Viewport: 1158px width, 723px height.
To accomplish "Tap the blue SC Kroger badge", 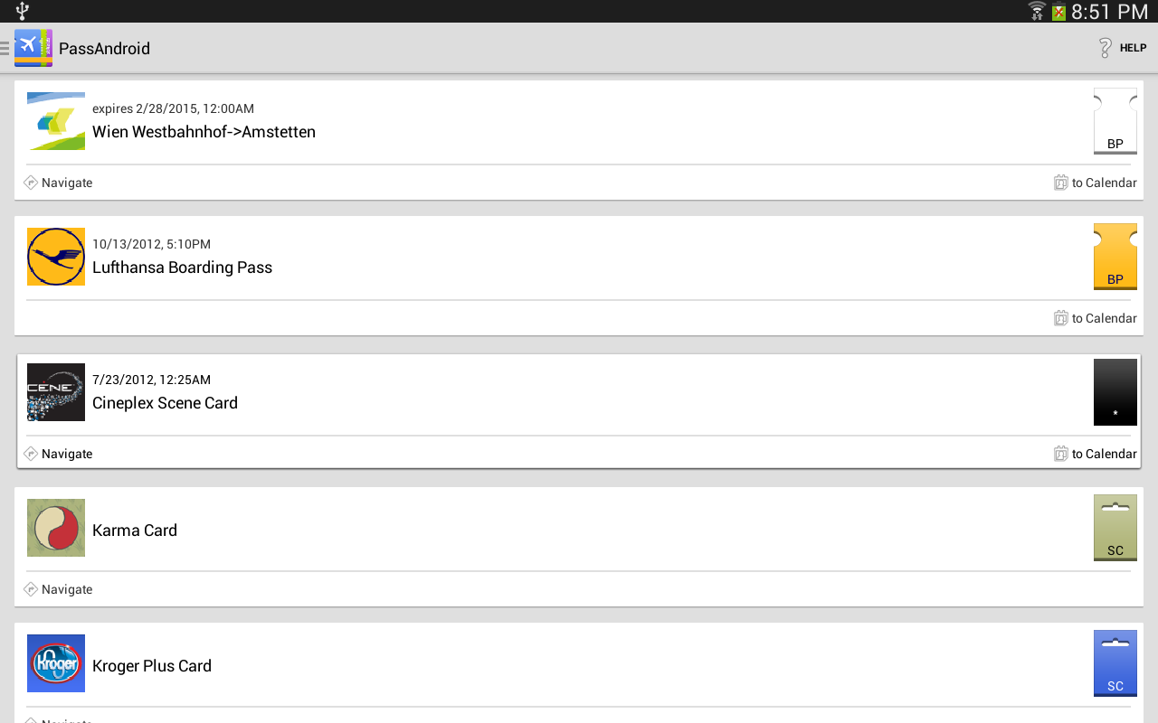I will [x=1115, y=663].
